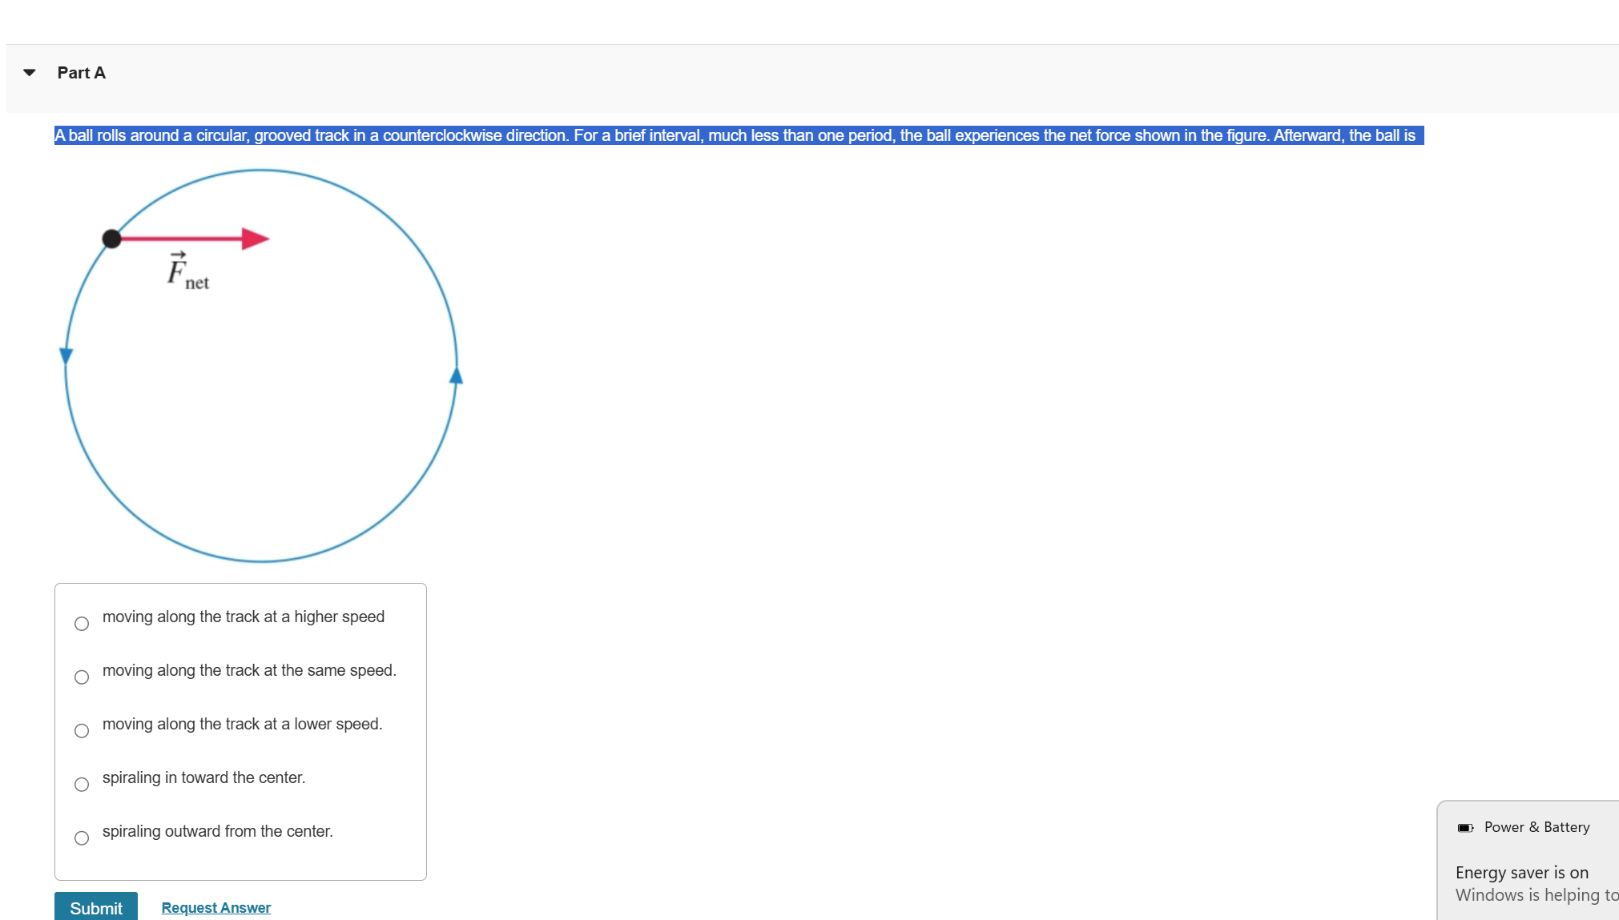The width and height of the screenshot is (1619, 920).
Task: Select 'moving along the track at a lower speed'
Action: (x=82, y=731)
